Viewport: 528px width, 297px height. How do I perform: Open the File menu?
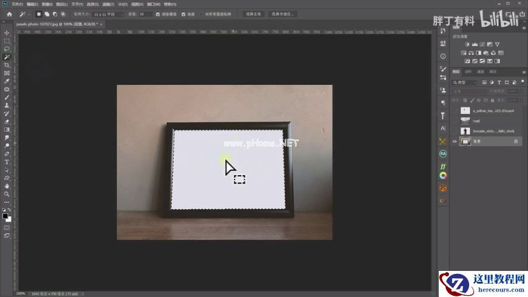point(17,4)
